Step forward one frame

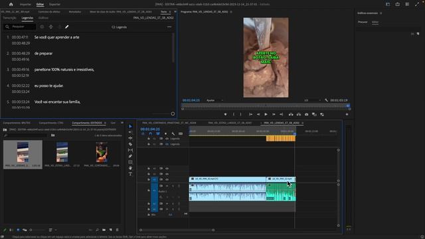pyautogui.click(x=274, y=114)
